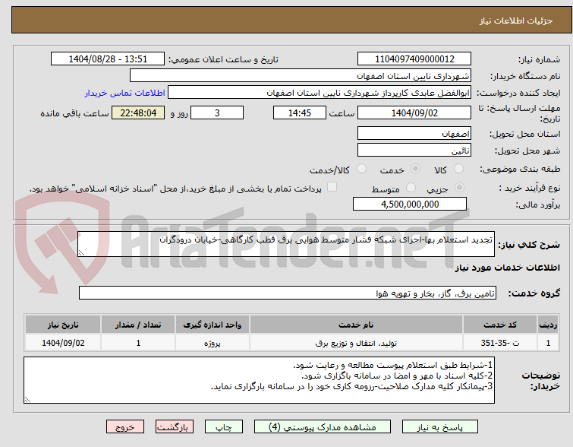
Task: Open مشاهده مدارک پیوستی (4) button
Action: pos(323,427)
